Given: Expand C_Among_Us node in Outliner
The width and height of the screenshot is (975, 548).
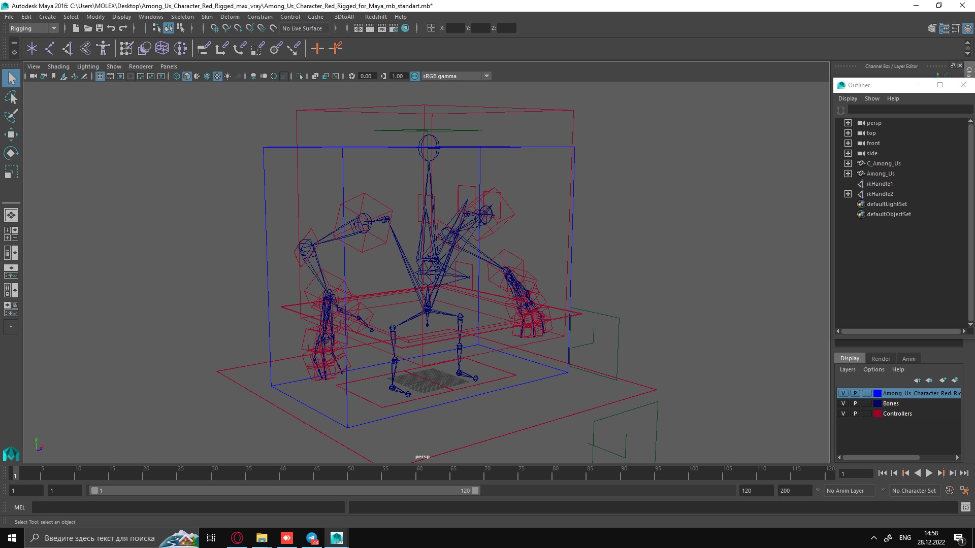Looking at the screenshot, I should [x=848, y=163].
